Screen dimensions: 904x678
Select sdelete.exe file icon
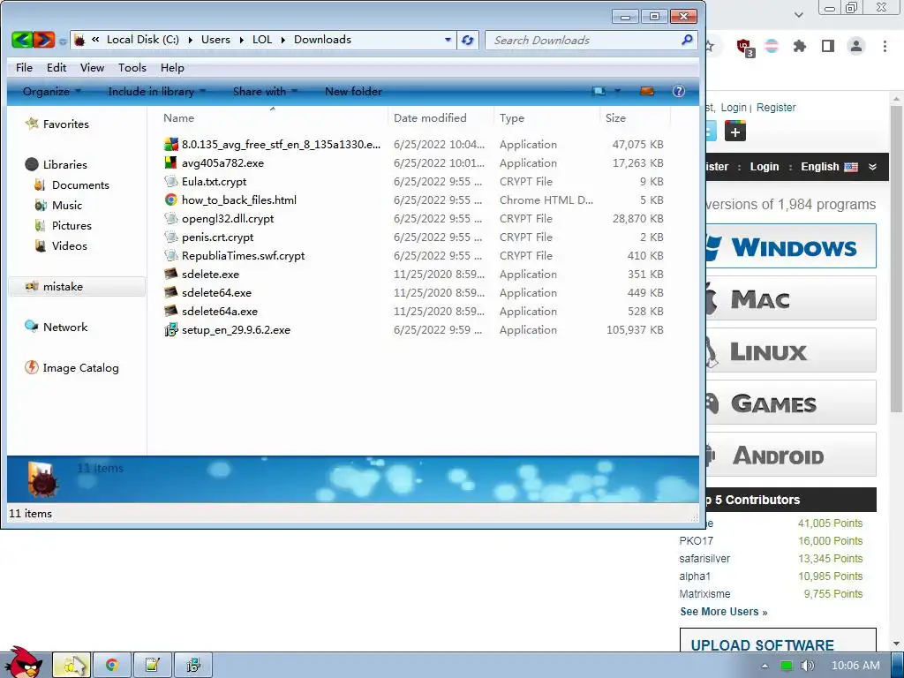pyautogui.click(x=170, y=274)
